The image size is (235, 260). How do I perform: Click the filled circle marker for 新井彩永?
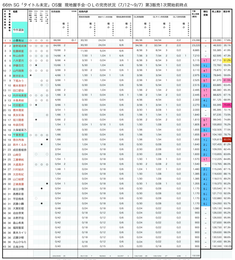coord(31,75)
